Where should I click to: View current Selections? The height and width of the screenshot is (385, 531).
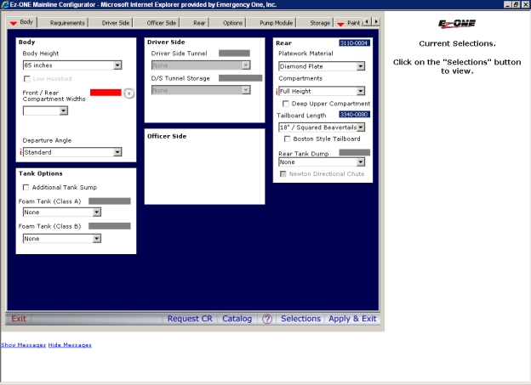[300, 319]
